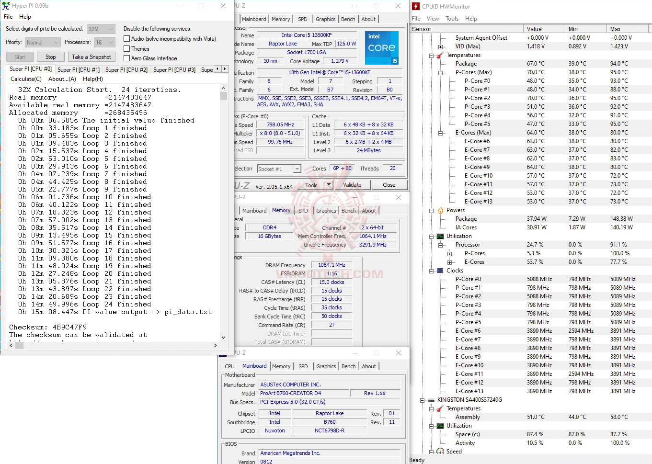Click the graph icon beside KINGSTON Utilization
Screen dimensions: 652x464
pos(440,426)
